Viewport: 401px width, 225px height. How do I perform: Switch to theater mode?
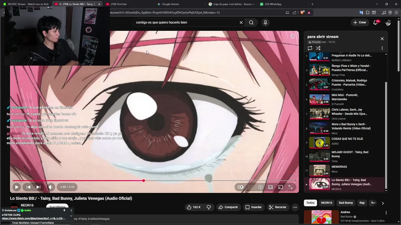click(270, 187)
